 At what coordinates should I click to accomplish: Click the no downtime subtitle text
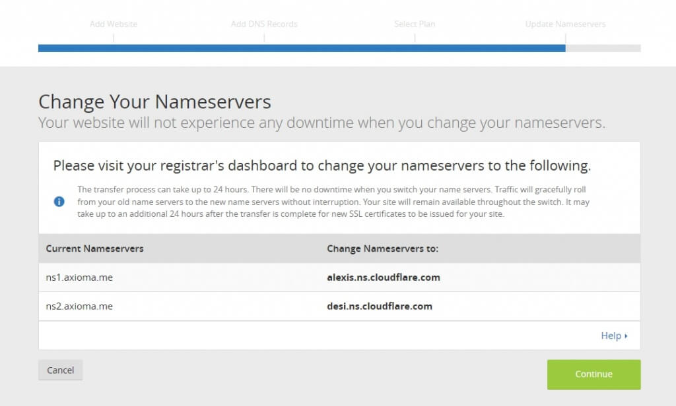[x=321, y=123]
